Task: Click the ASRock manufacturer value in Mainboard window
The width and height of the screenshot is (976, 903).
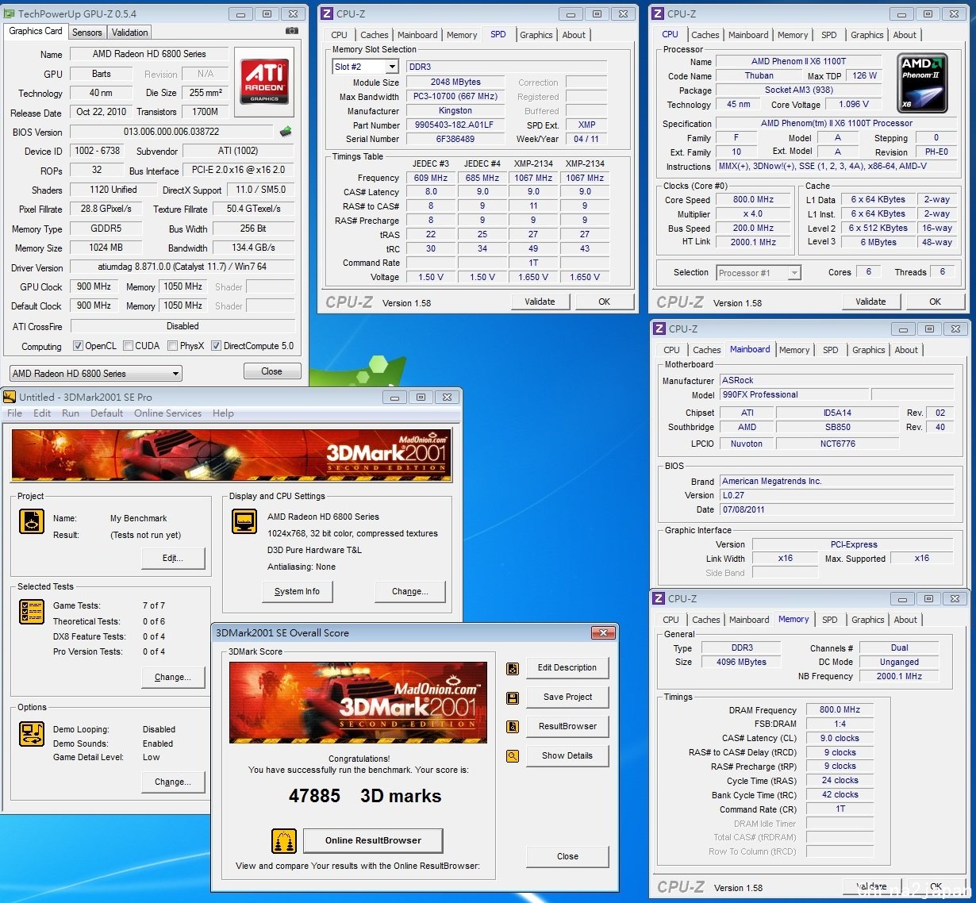Action: coord(837,381)
